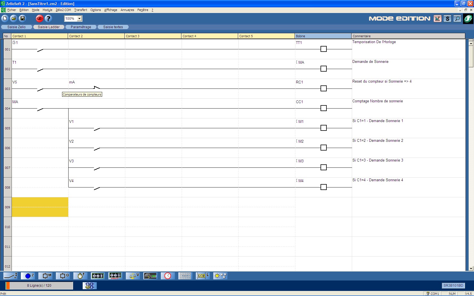Open the Fenêtre menu
Image resolution: width=474 pixels, height=296 pixels.
click(143, 10)
